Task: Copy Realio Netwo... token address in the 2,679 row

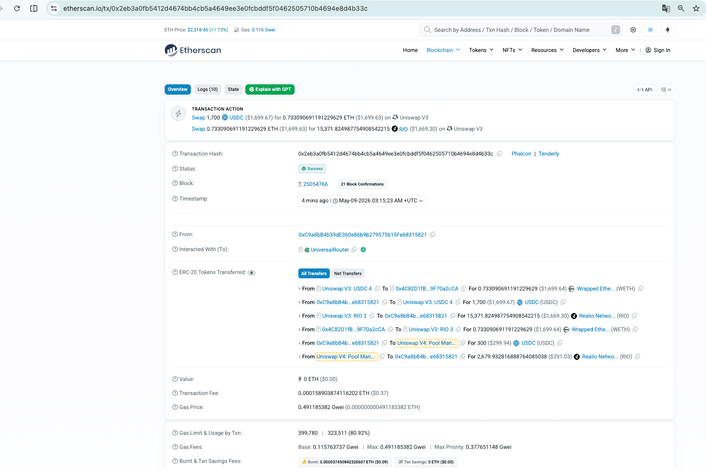Action: (x=638, y=357)
